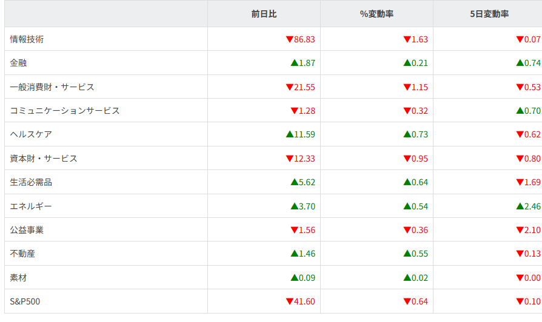Image resolution: width=542 pixels, height=322 pixels.
Task: Click the red down arrow beside 41.60
Action: (289, 301)
